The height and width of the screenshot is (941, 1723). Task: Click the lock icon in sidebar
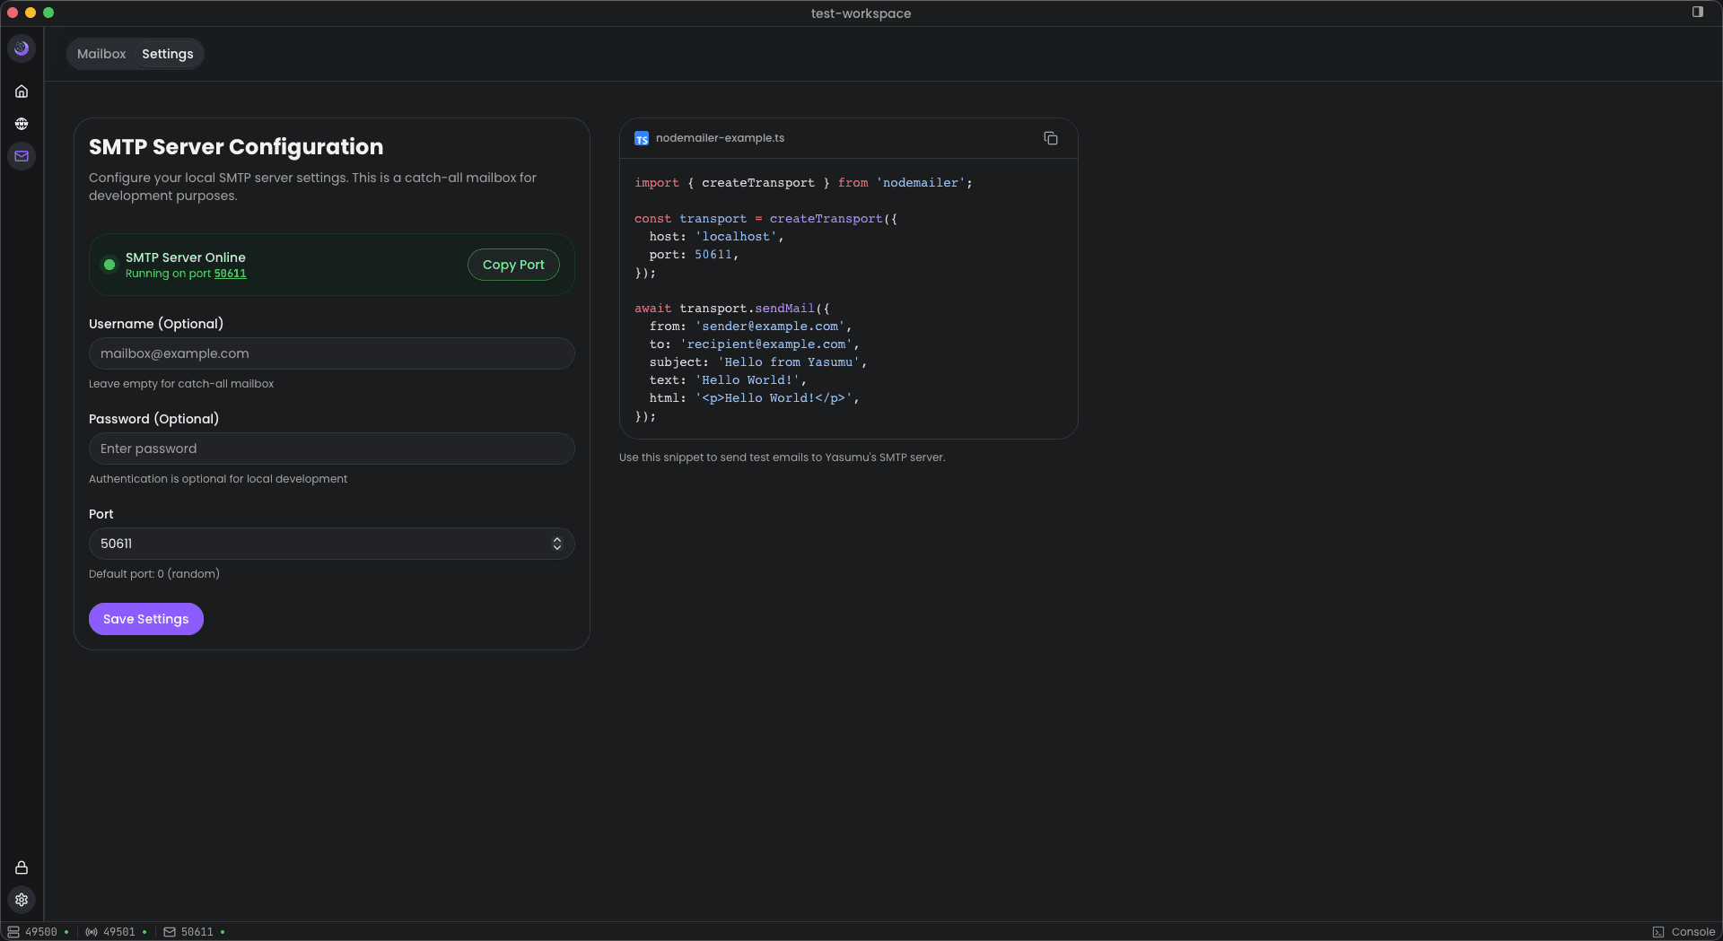click(22, 867)
